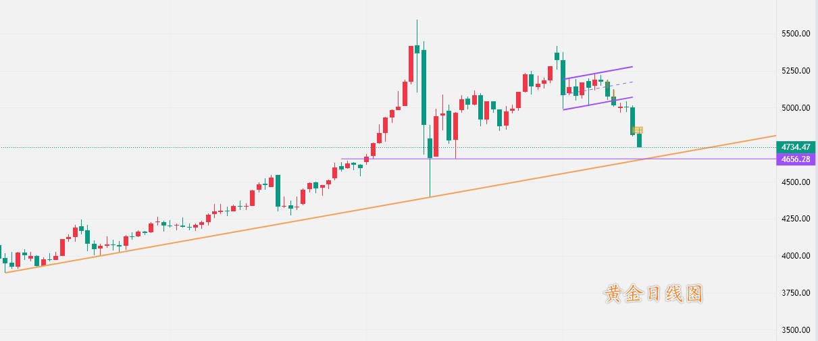Click the 5500.00 price axis label
Screen dimensions: 818x341
coord(795,34)
